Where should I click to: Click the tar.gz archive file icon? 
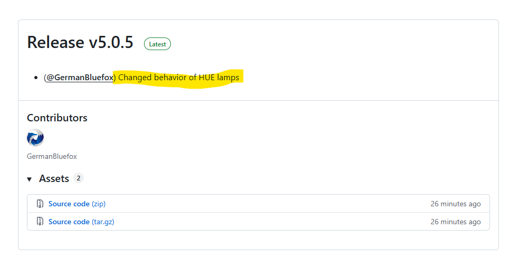[40, 222]
